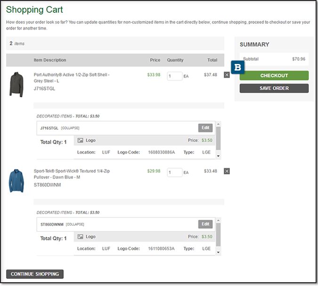Focus the quantity field for Sport-Wick Pullover
The height and width of the screenshot is (286, 318).
174,173
